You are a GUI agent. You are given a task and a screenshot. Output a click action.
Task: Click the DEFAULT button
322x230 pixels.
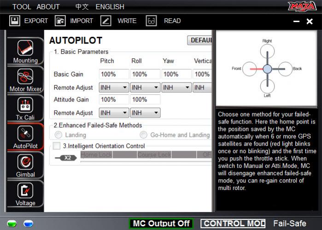(200, 40)
